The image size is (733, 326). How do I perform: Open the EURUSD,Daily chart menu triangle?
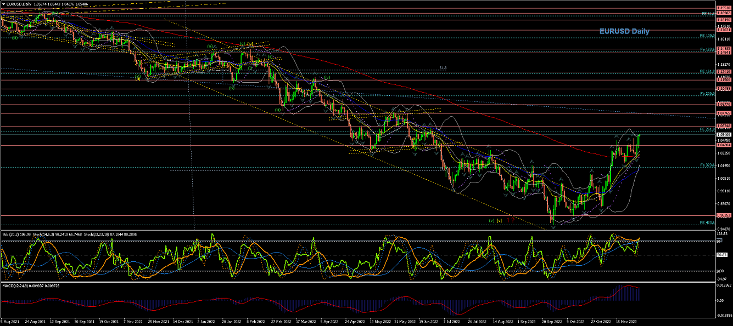3,4
